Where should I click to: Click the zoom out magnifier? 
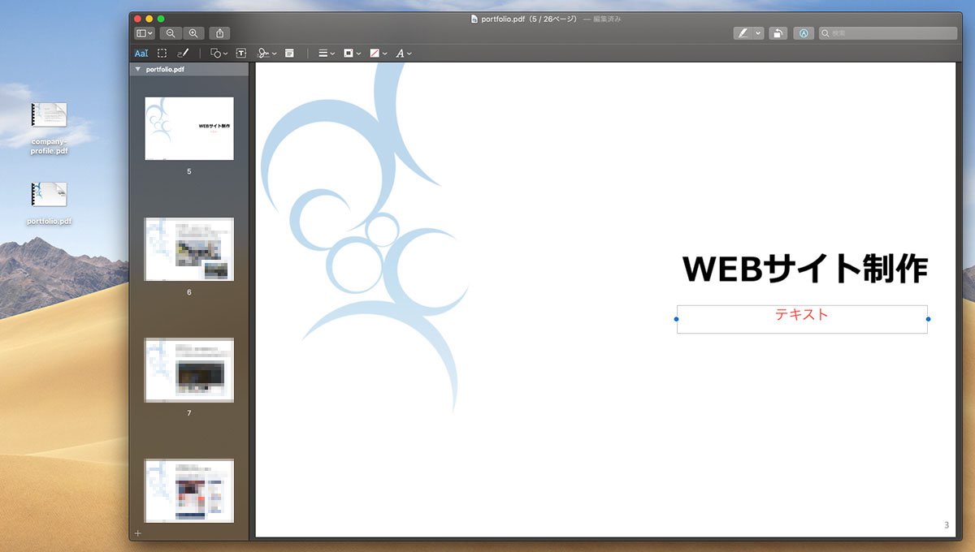coord(171,33)
